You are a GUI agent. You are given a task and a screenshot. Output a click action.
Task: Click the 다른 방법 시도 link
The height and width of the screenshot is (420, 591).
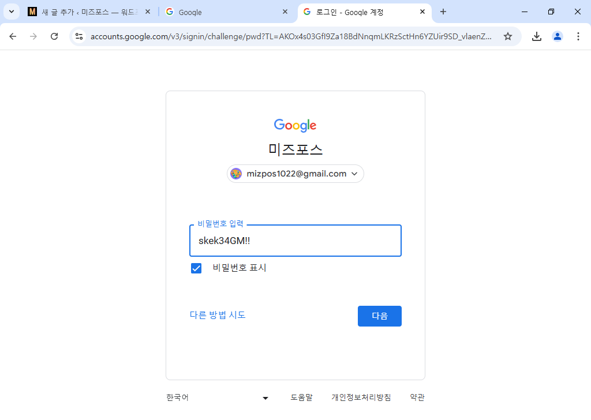click(218, 315)
